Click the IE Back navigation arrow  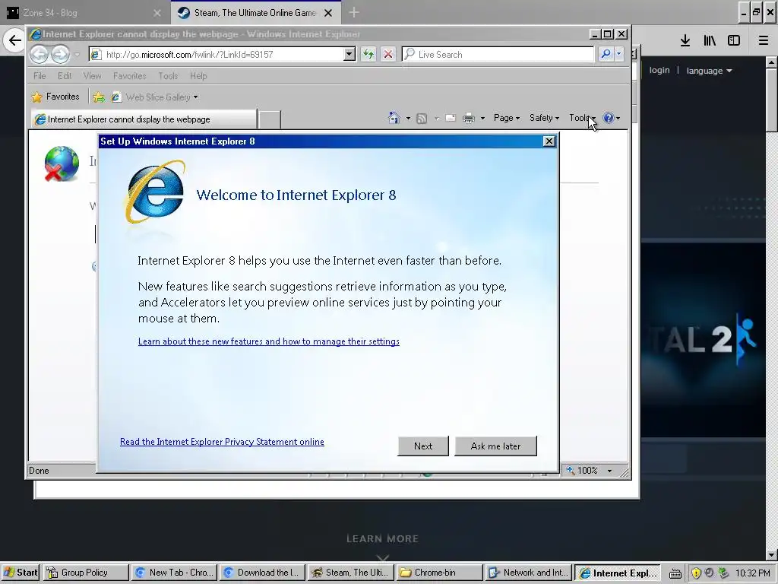point(40,54)
